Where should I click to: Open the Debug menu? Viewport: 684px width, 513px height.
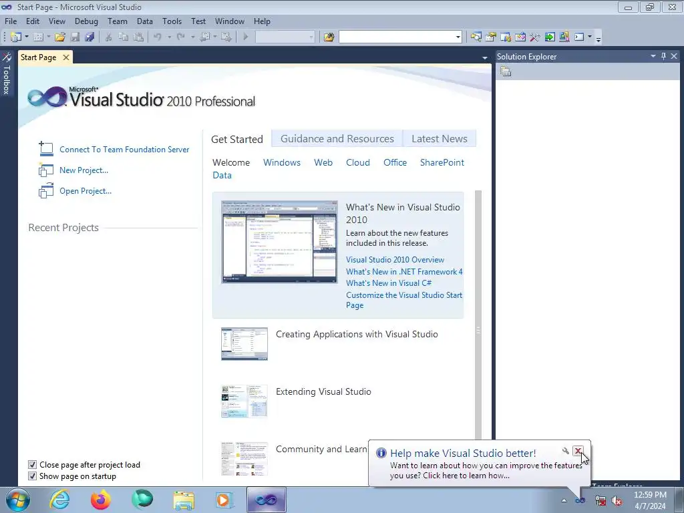[x=86, y=21]
